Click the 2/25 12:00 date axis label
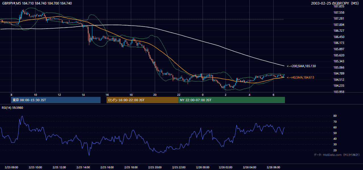This screenshot has width=363, height=170. tap(59, 167)
